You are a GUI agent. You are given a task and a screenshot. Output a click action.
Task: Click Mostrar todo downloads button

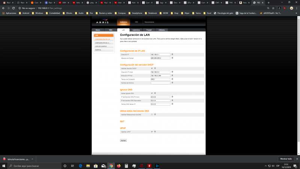pyautogui.click(x=286, y=159)
